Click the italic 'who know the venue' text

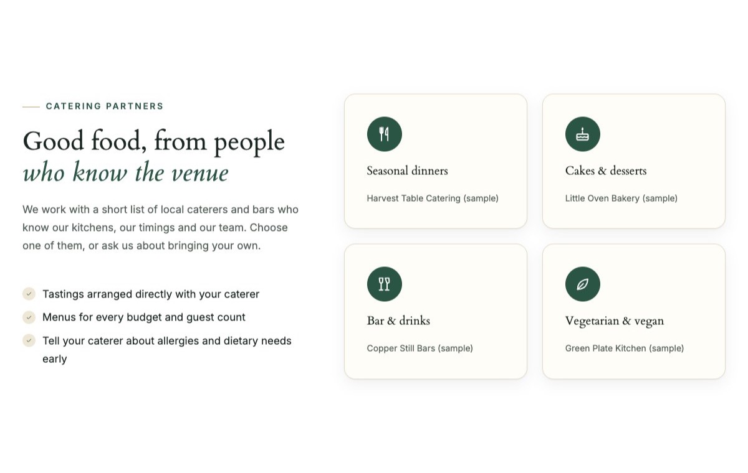point(126,172)
